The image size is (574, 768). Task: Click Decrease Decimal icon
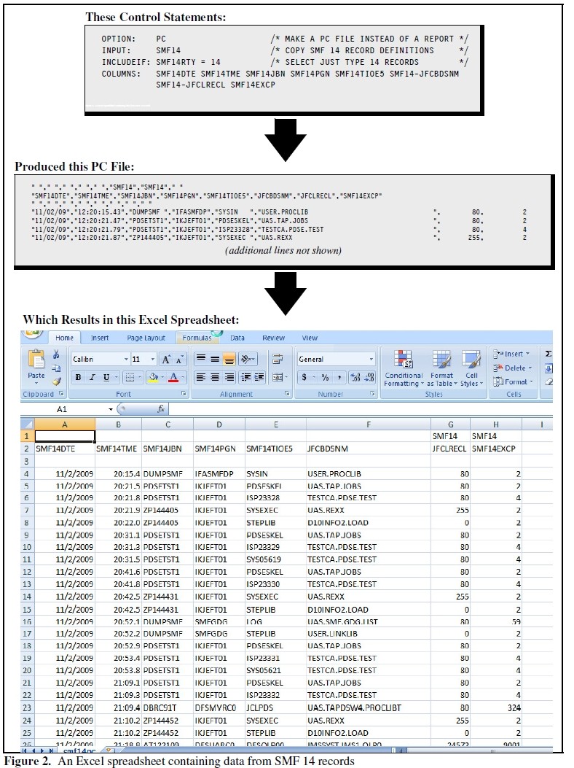coord(369,377)
